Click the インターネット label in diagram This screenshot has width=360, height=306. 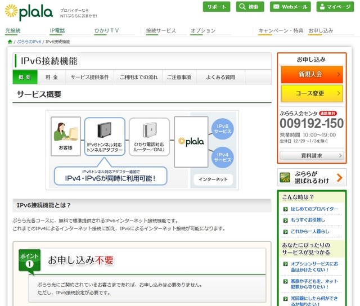click(213, 179)
